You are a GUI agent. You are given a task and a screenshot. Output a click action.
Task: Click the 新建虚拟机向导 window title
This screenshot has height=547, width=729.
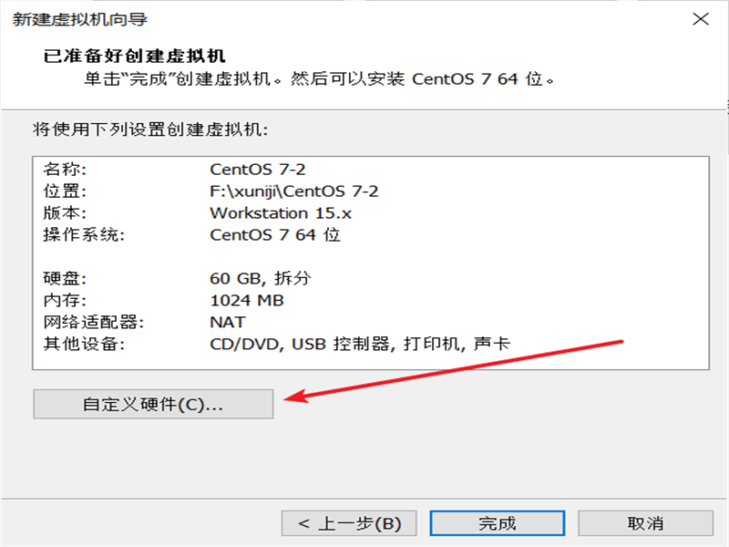click(79, 19)
